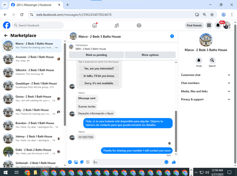
Task: Go back with the Marketplace arrow
Action: tap(6, 35)
